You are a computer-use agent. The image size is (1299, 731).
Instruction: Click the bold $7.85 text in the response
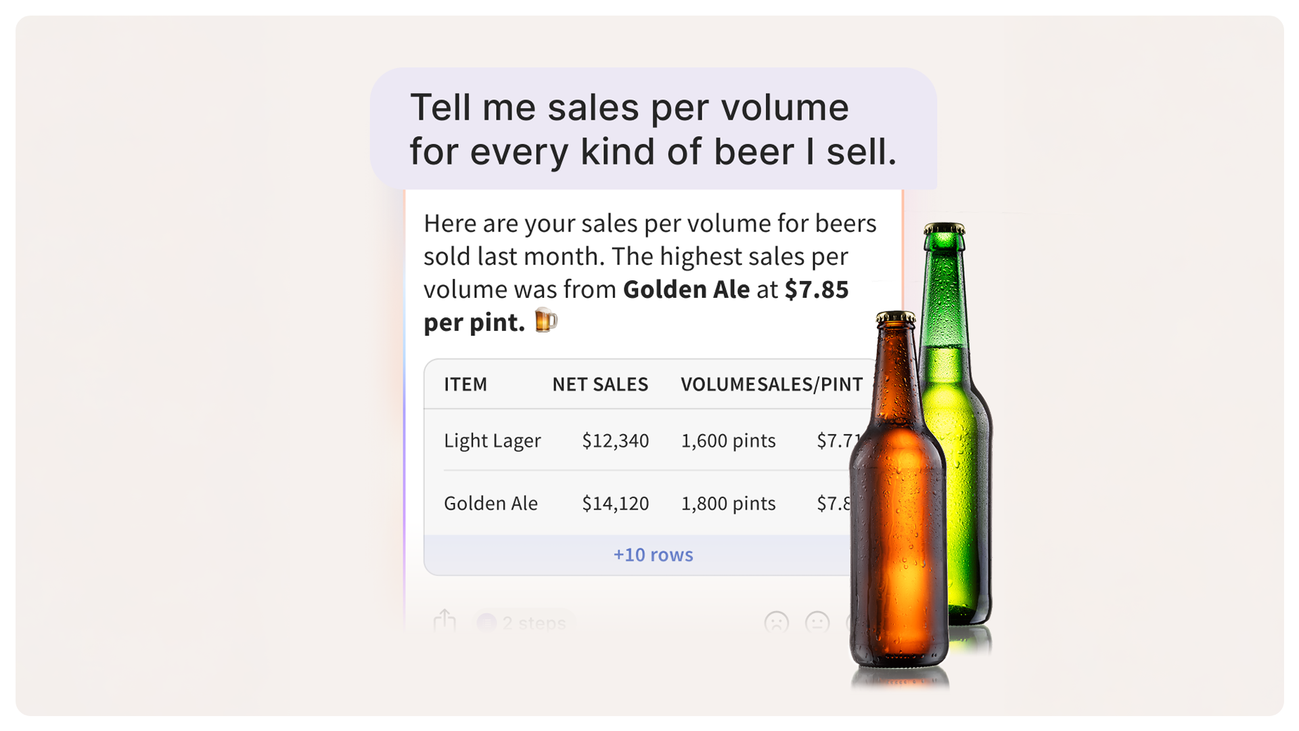point(817,290)
